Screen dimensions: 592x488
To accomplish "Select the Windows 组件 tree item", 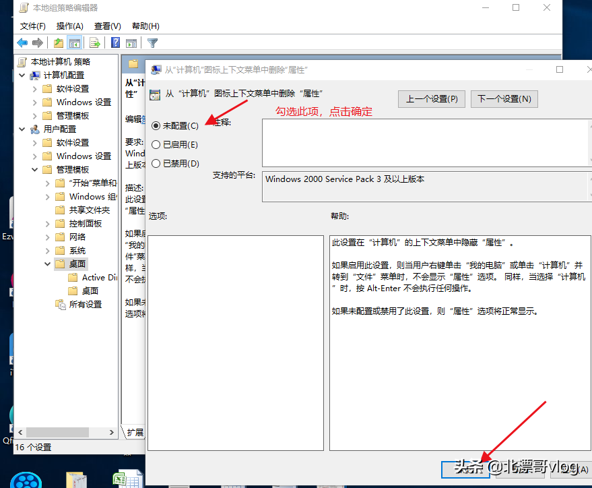I will tap(93, 197).
